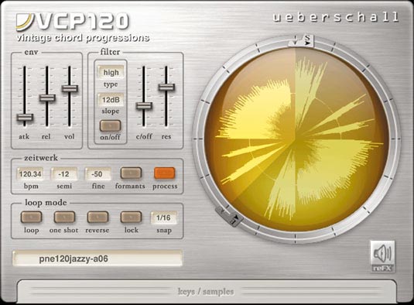The width and height of the screenshot is (414, 305).
Task: Enable one shot mode
Action: click(x=64, y=217)
